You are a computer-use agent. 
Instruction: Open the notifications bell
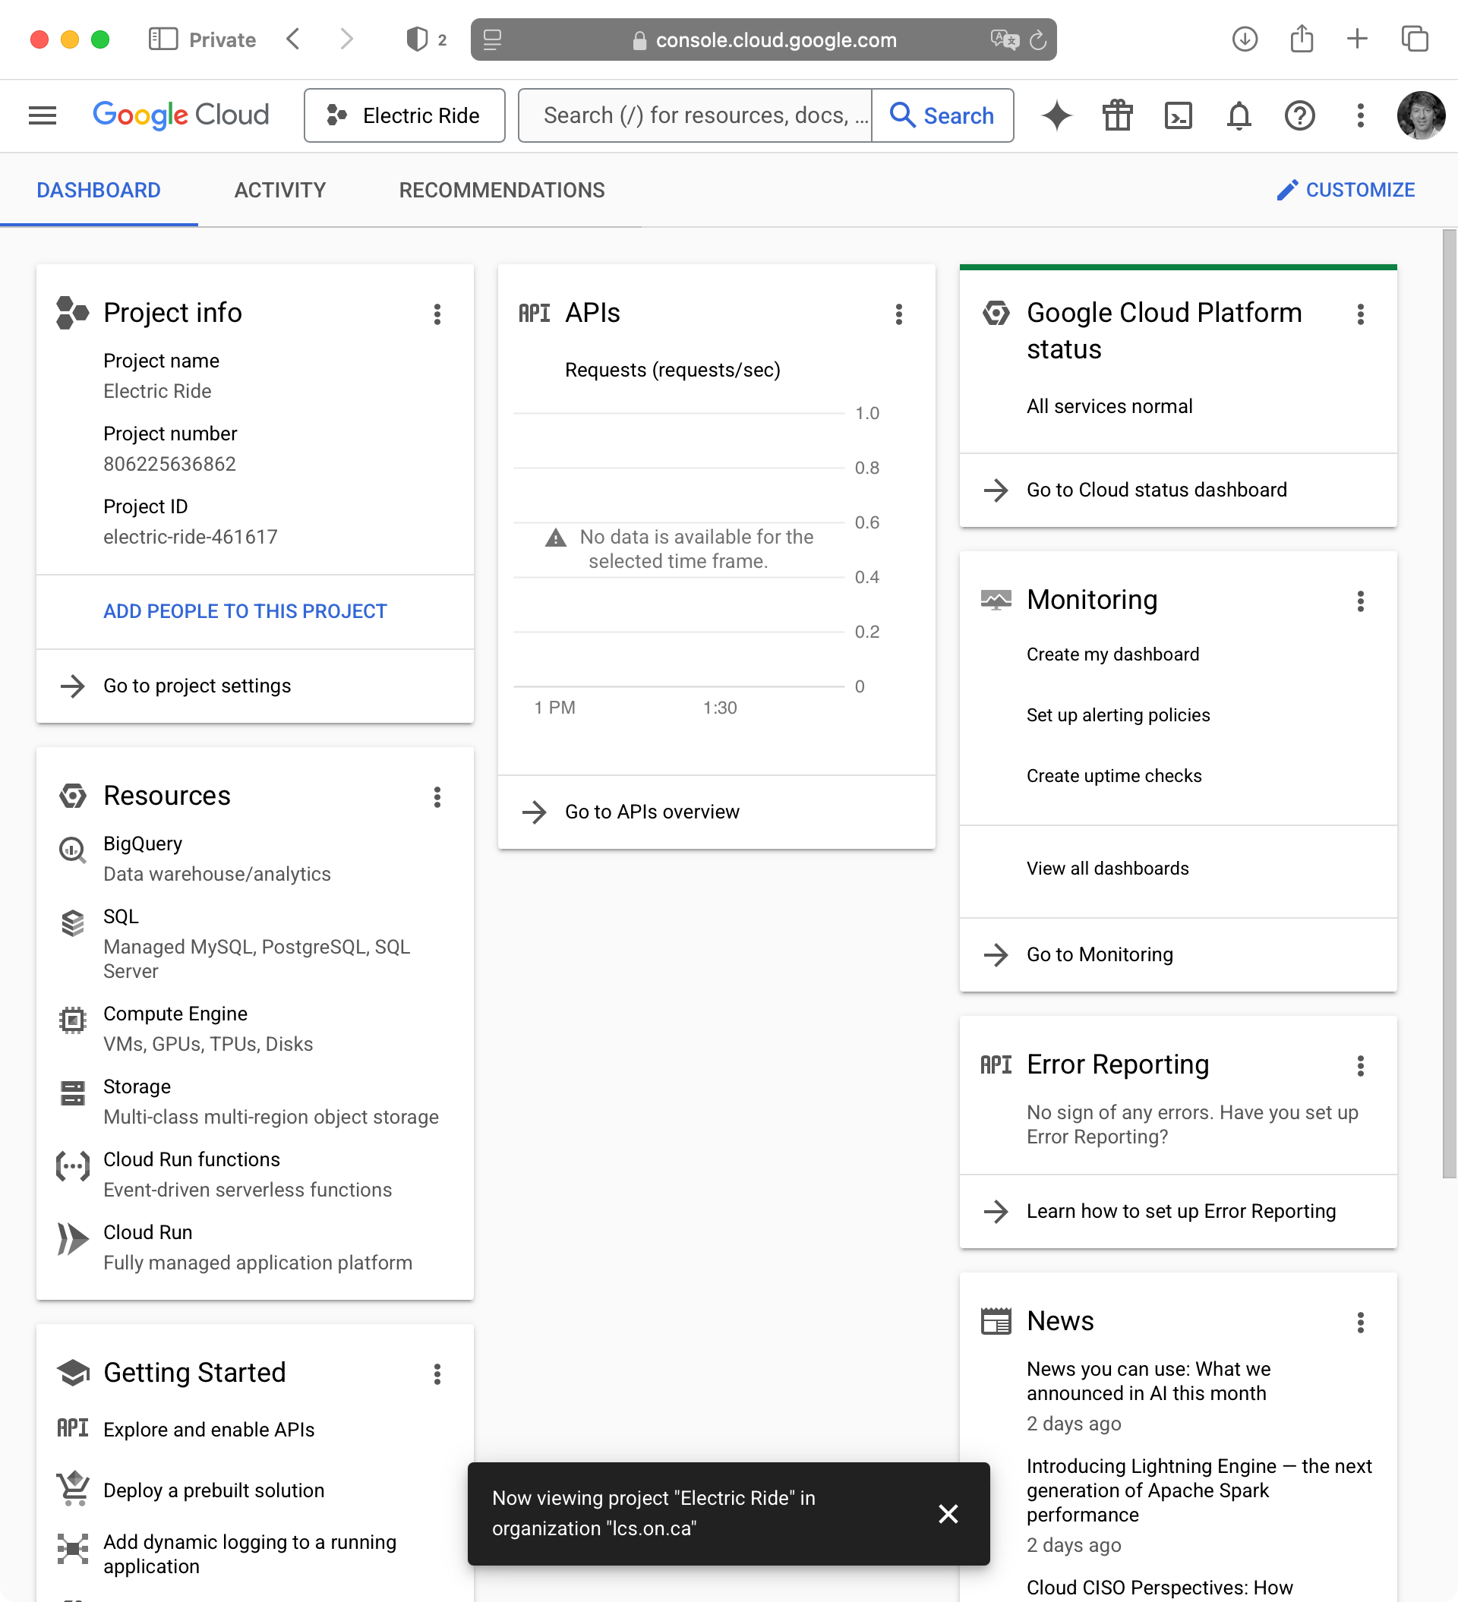[x=1239, y=115]
